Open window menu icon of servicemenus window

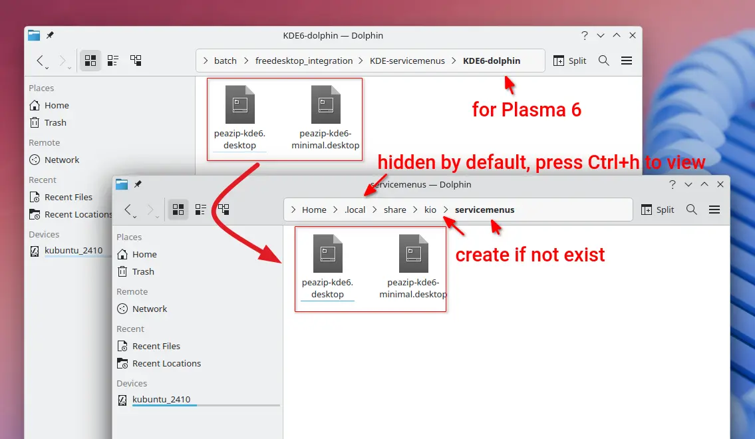122,184
